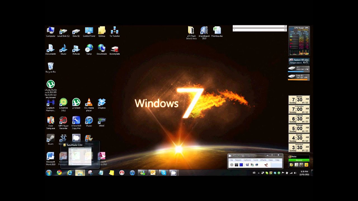Select the XBMC desktop shortcut

click(x=102, y=122)
